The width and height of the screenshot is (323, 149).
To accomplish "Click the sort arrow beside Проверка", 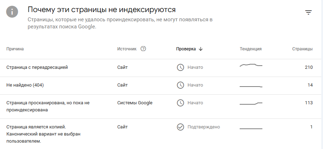I will (x=201, y=49).
